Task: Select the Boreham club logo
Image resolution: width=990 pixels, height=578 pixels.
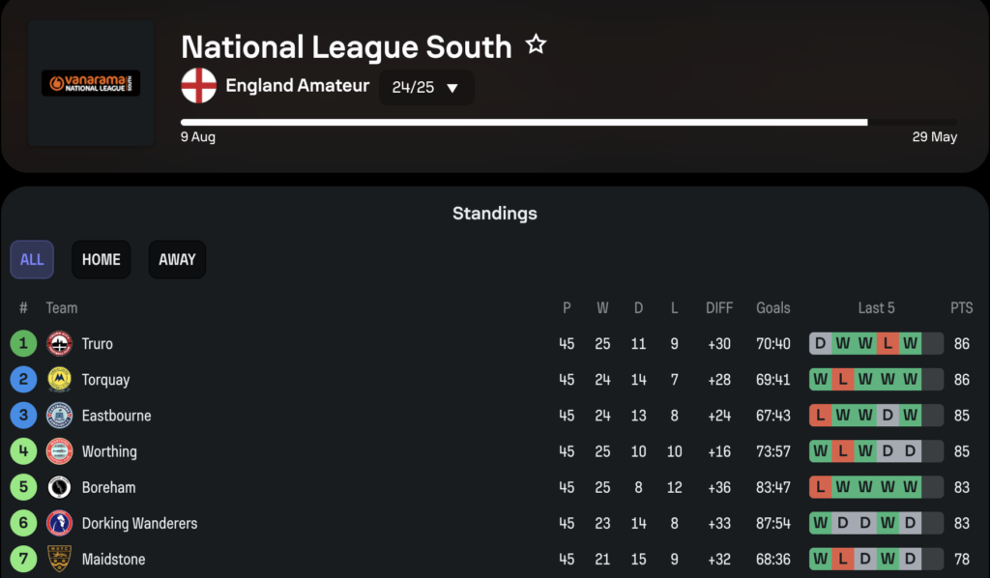Action: click(59, 487)
